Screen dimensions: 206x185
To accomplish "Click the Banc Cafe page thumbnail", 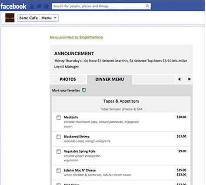I will click(10, 18).
